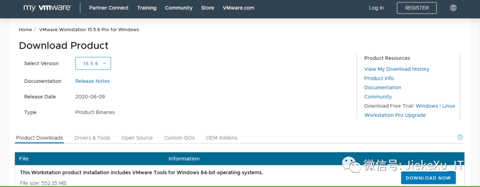Open the Workstation Pro Upgrade link
Image resolution: width=480 pixels, height=187 pixels.
[x=395, y=115]
